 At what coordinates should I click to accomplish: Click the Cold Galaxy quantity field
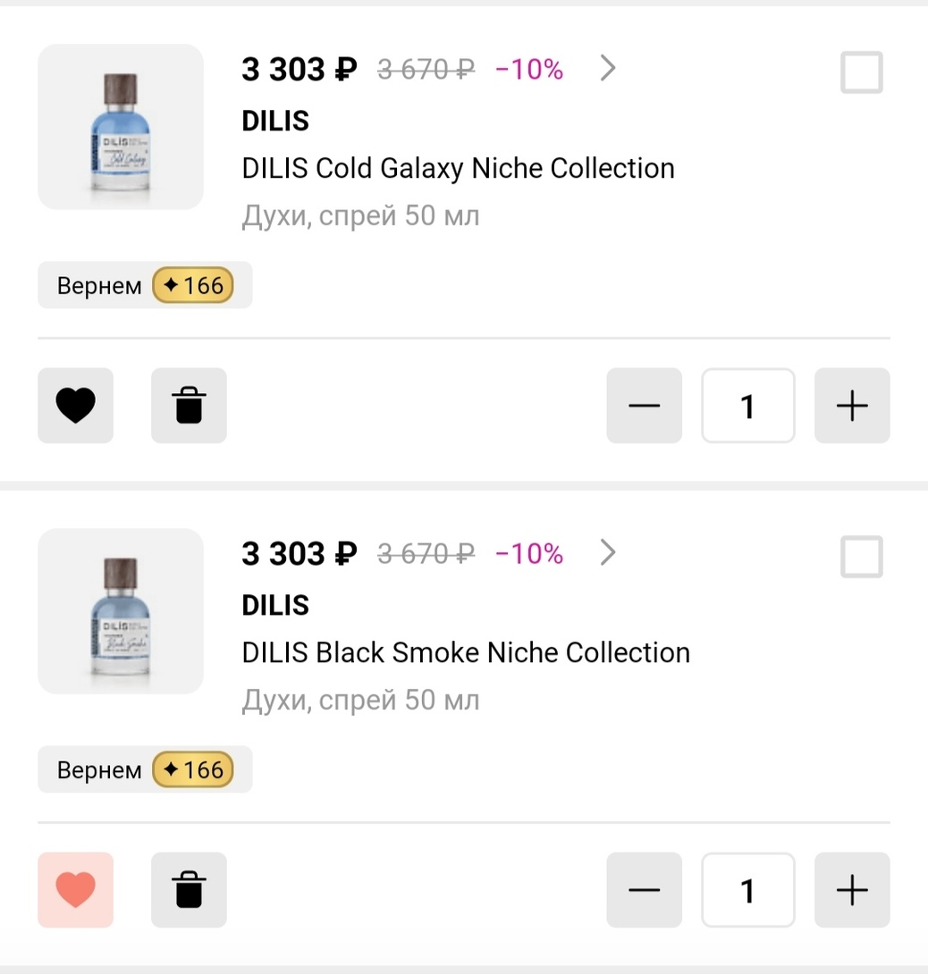[x=747, y=406]
